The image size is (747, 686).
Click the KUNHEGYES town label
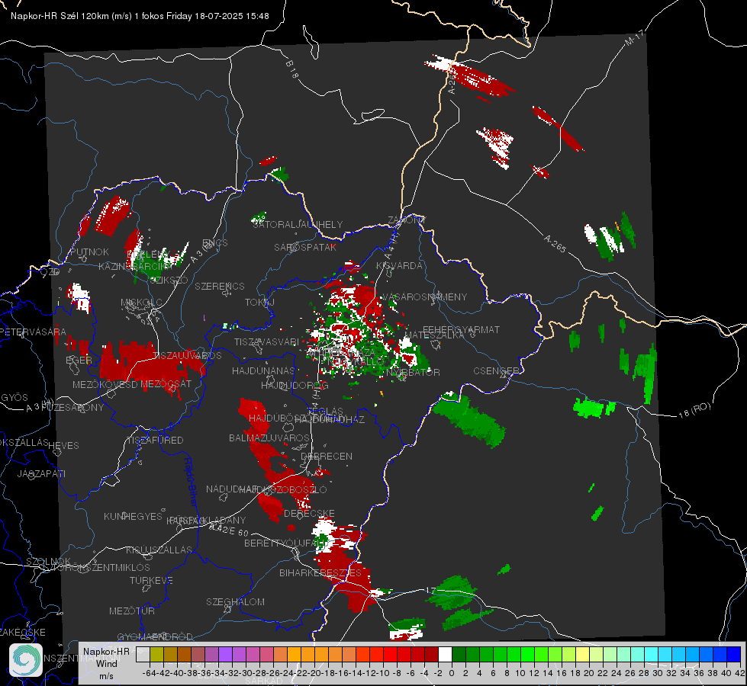(133, 517)
